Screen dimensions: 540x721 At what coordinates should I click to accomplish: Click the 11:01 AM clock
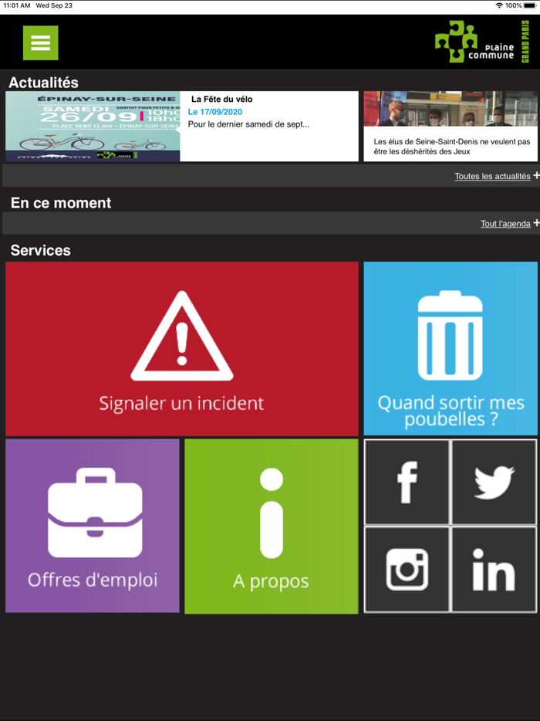coord(17,5)
